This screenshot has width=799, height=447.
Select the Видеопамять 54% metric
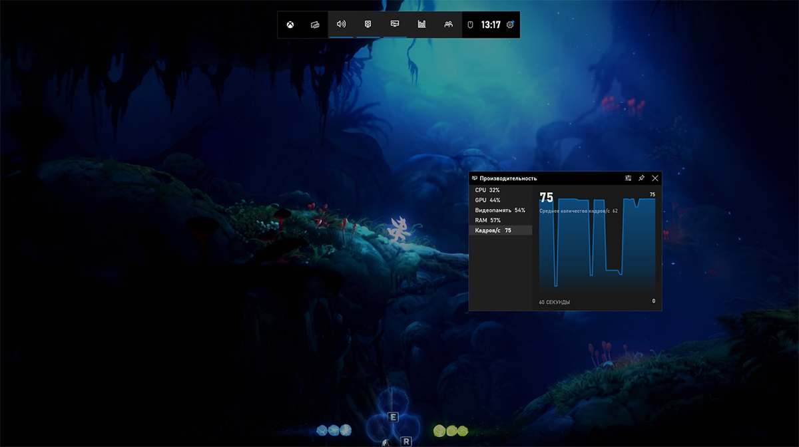coord(501,210)
